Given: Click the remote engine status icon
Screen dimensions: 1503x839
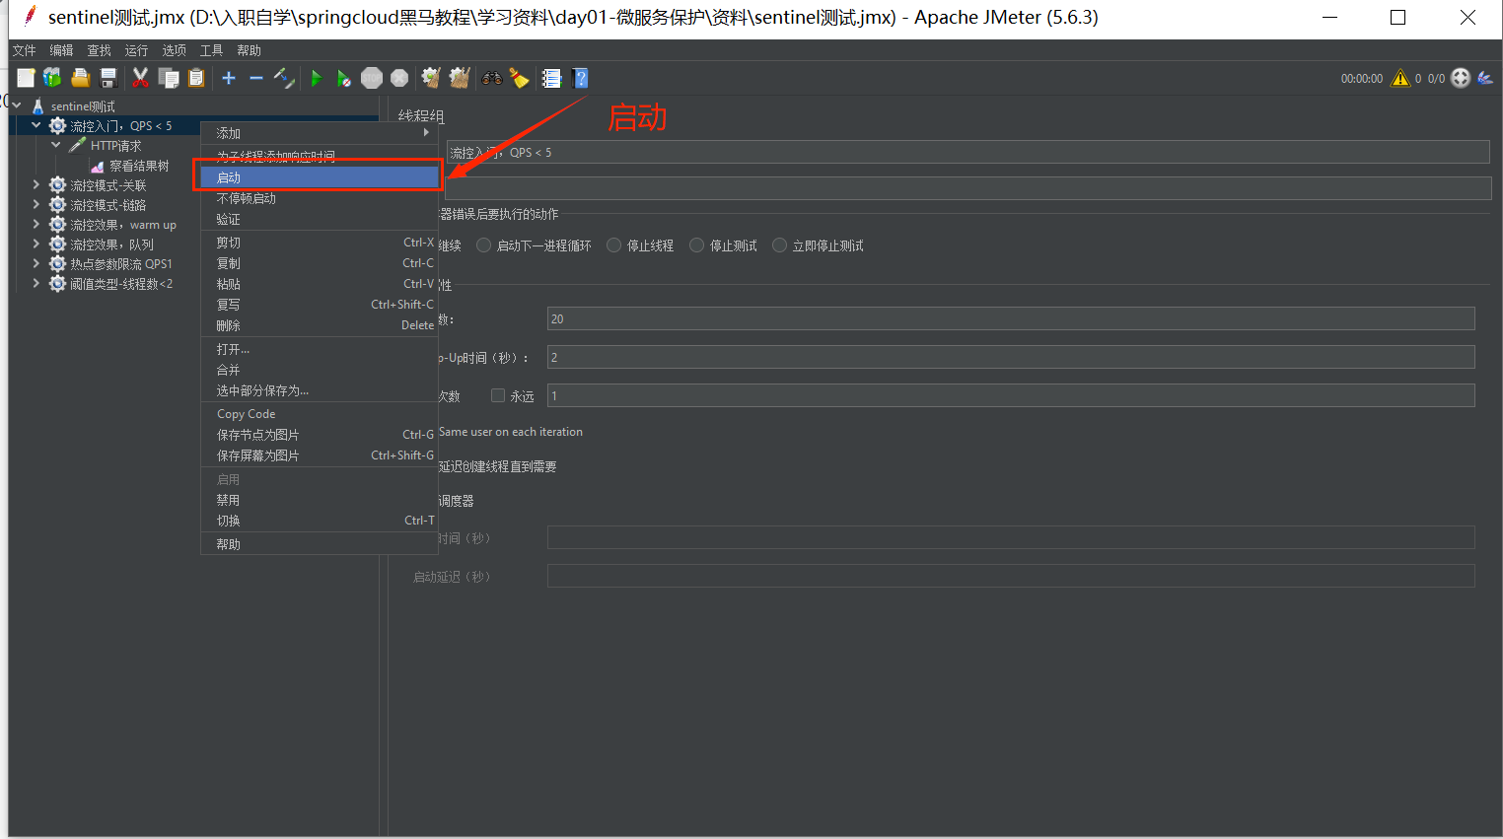Looking at the screenshot, I should click(1461, 78).
